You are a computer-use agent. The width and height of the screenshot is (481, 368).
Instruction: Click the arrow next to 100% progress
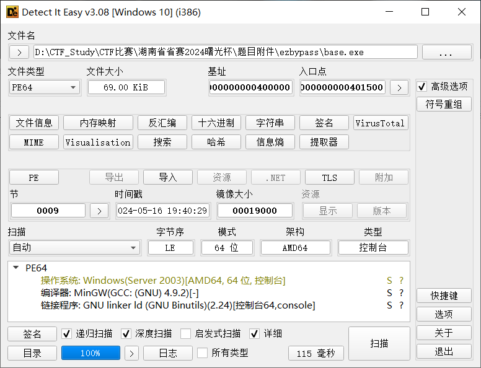[x=131, y=353]
